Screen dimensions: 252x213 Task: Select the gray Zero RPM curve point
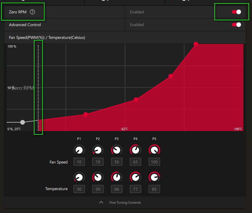coord(23,122)
